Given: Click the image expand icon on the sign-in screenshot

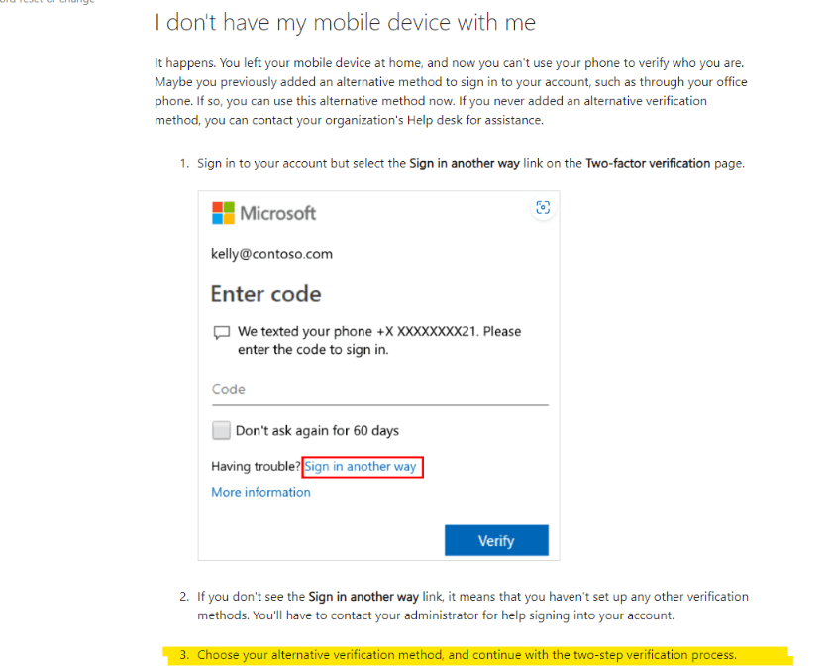Looking at the screenshot, I should click(x=543, y=207).
